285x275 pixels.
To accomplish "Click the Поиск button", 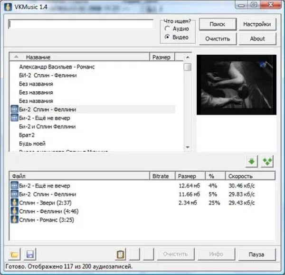I will click(218, 24).
